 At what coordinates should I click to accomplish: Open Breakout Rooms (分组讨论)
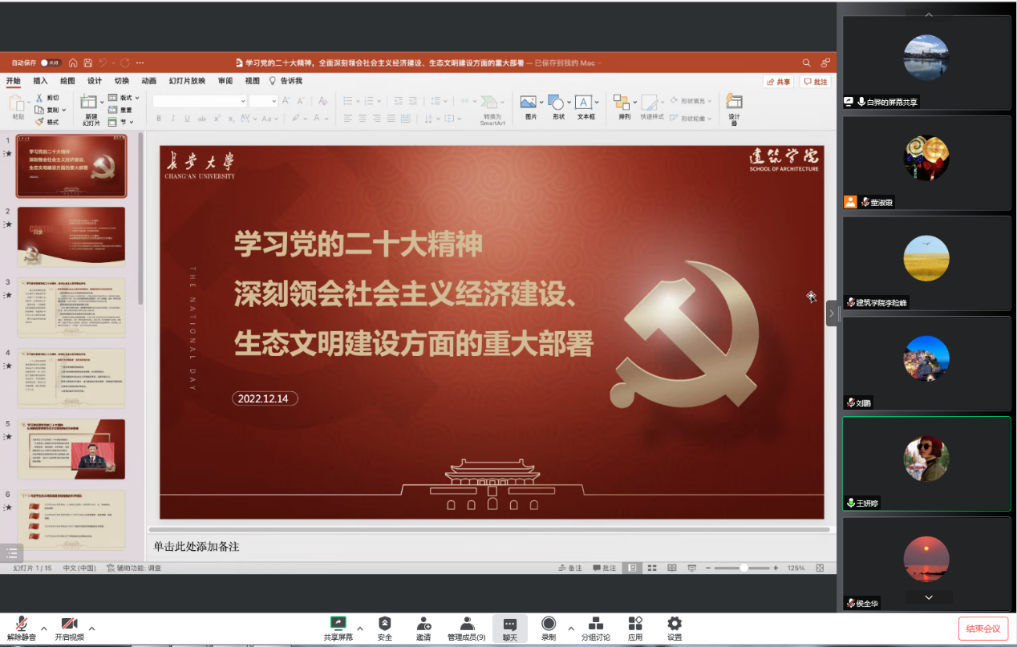[595, 625]
